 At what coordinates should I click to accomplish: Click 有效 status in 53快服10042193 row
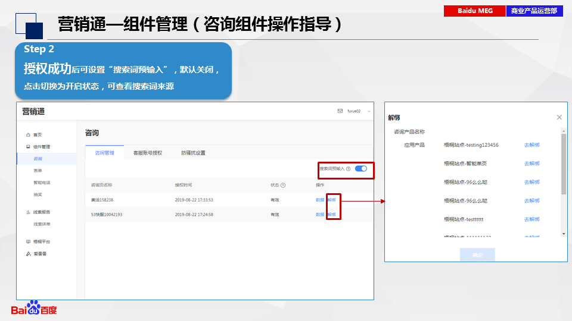point(275,215)
